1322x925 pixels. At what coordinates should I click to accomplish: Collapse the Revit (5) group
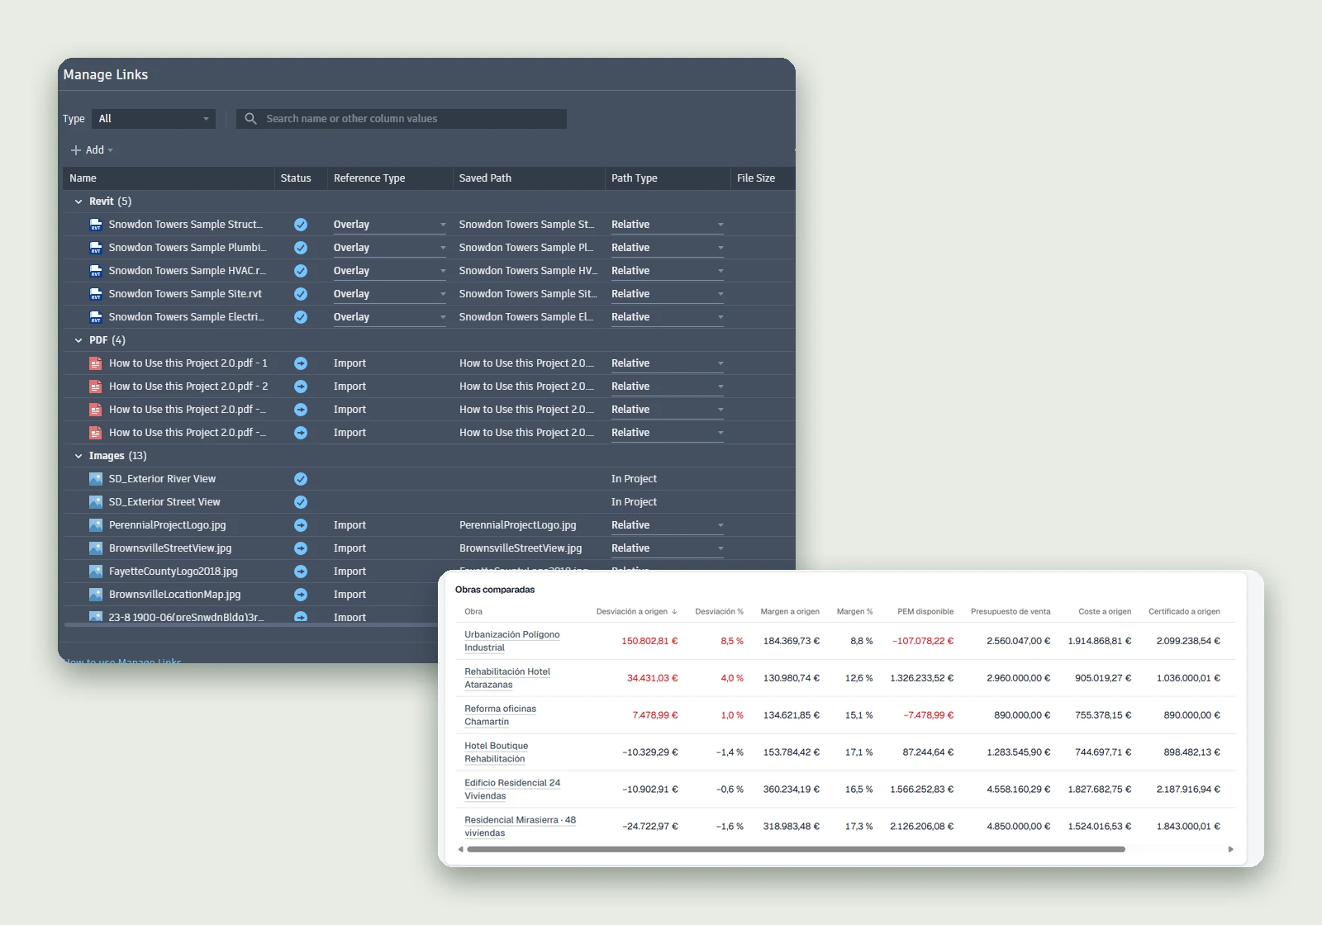point(78,202)
